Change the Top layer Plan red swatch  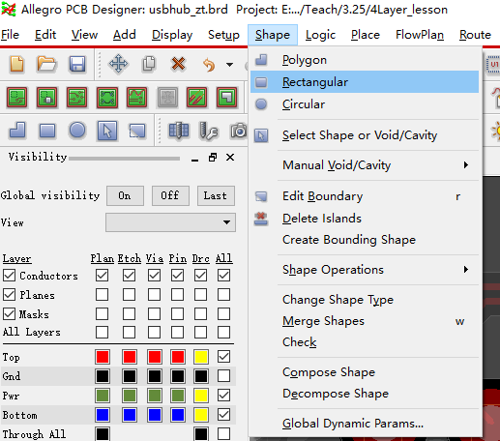pos(103,357)
